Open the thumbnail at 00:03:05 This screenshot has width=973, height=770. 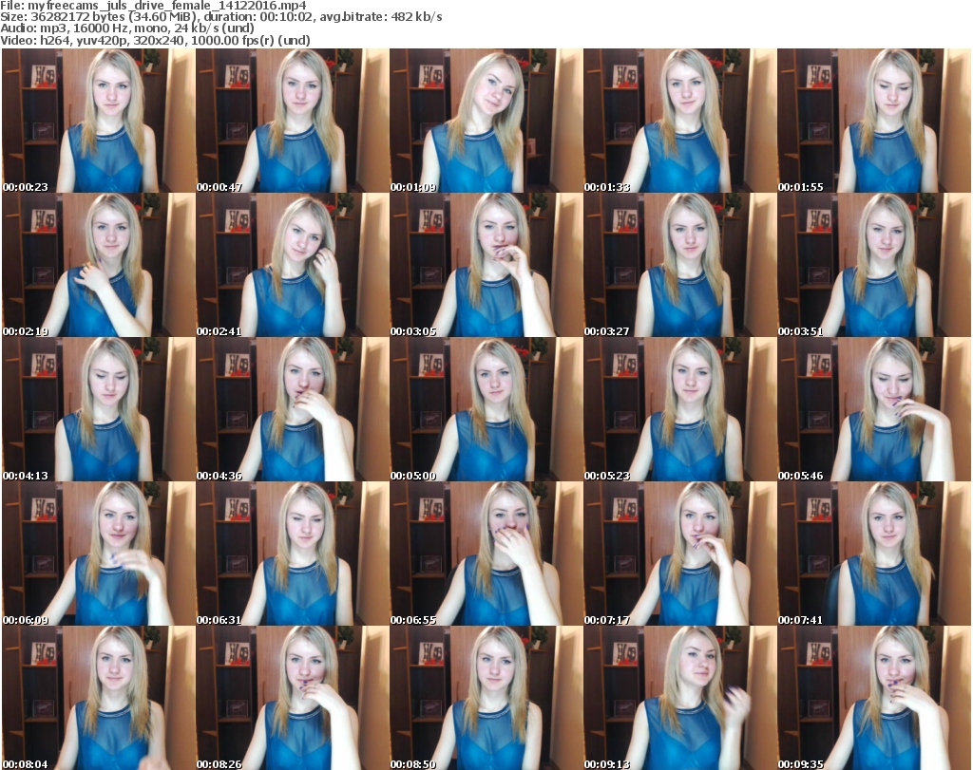click(x=486, y=265)
